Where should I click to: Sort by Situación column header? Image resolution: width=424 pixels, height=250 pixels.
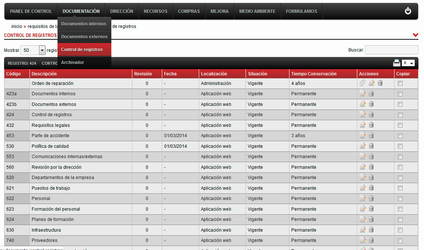[x=267, y=74]
